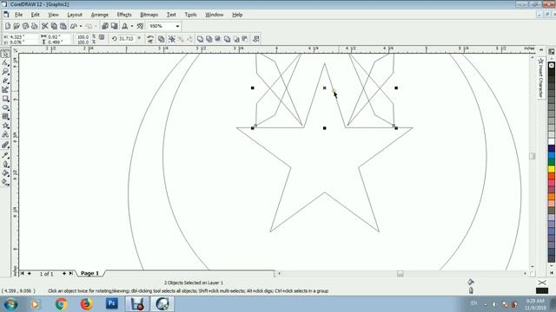556x312 pixels.
Task: Click the Copy icon in the toolbar
Action: [54, 26]
